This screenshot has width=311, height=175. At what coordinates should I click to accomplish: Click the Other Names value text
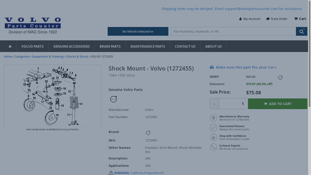(173, 150)
